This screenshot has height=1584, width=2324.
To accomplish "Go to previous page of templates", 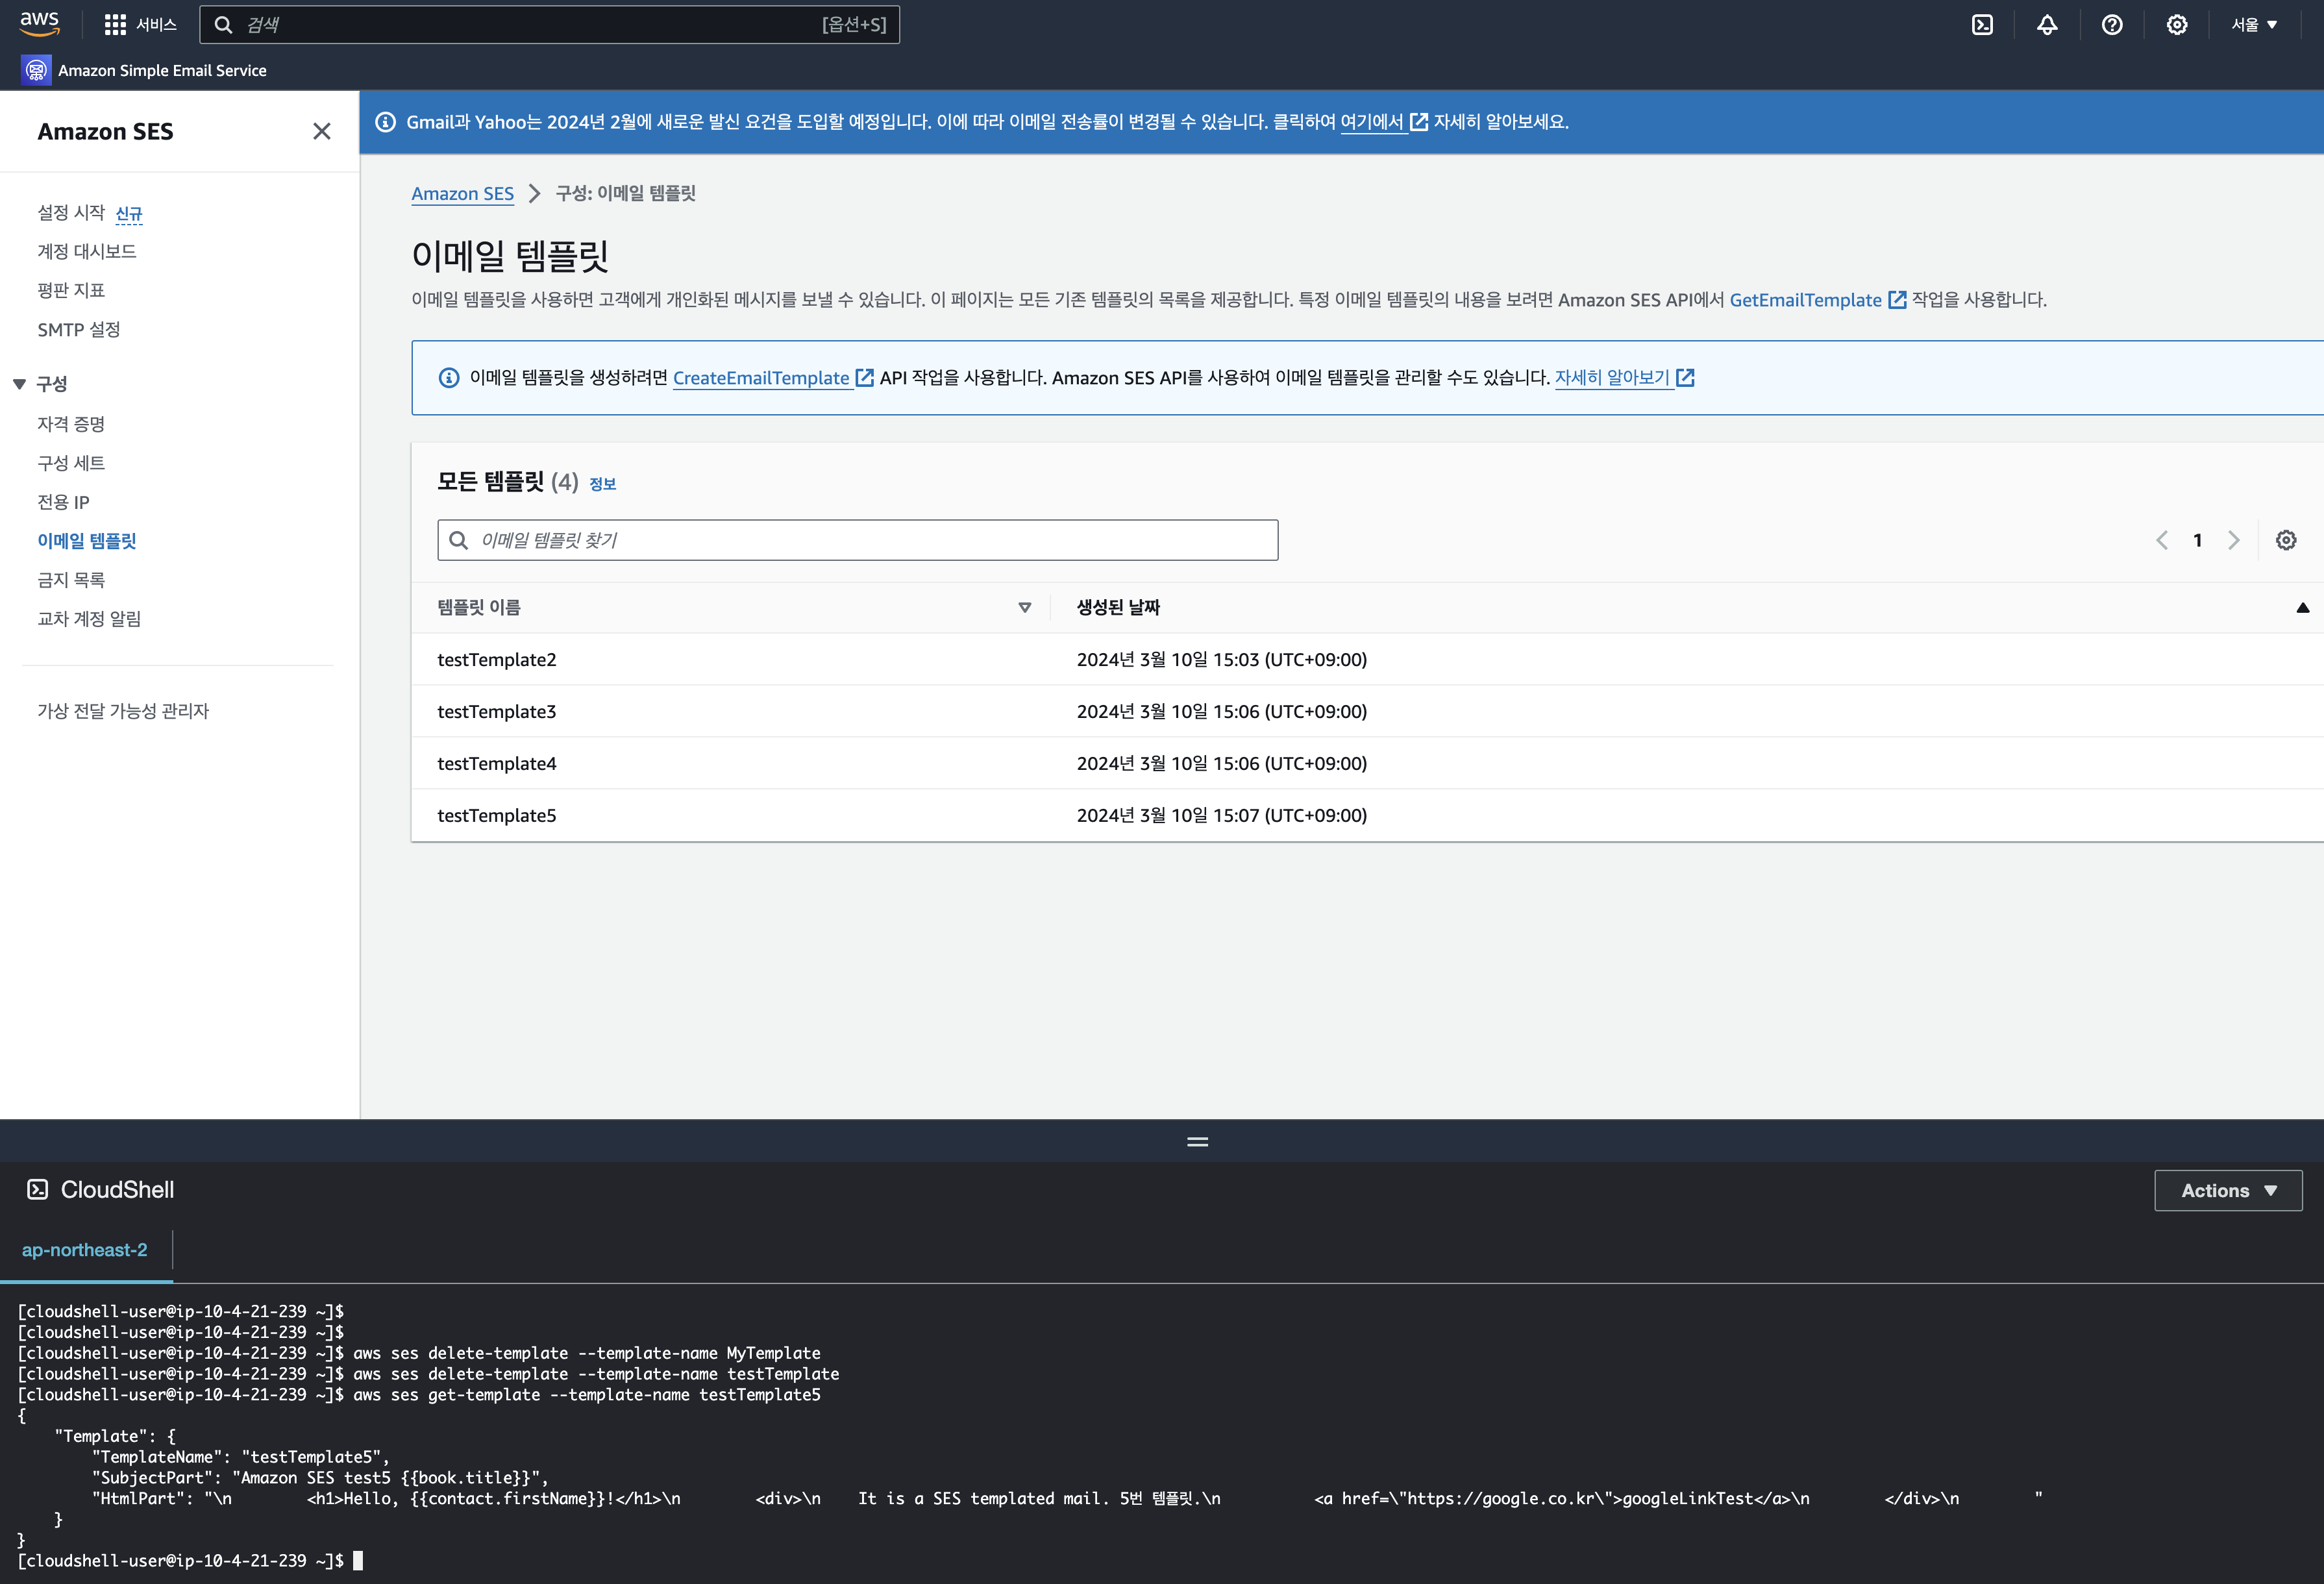I will (x=2161, y=540).
